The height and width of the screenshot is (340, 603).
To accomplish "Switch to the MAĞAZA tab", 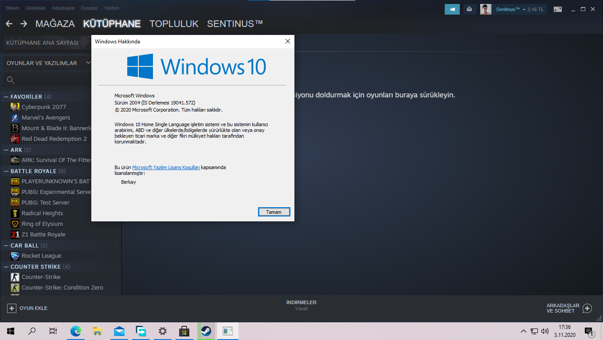I will (x=55, y=24).
